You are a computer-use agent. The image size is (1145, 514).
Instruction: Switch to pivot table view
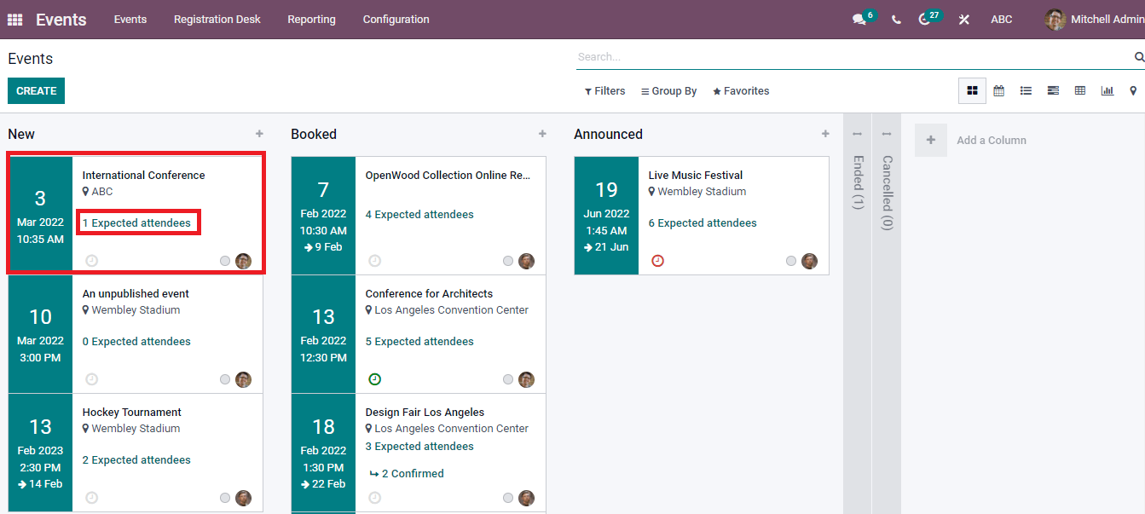[1080, 90]
